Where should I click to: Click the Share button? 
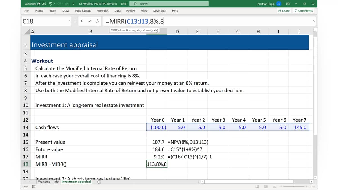click(x=284, y=11)
